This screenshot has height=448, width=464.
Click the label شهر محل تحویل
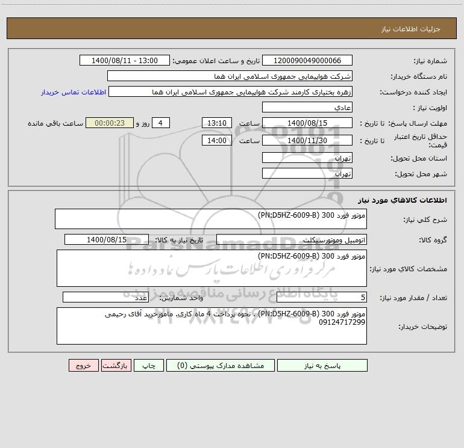point(421,174)
